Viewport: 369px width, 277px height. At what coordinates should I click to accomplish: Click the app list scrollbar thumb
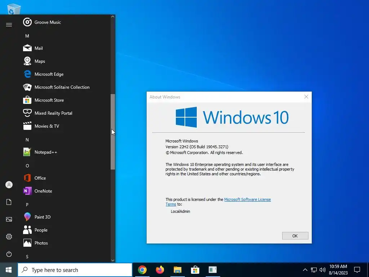pos(113,132)
